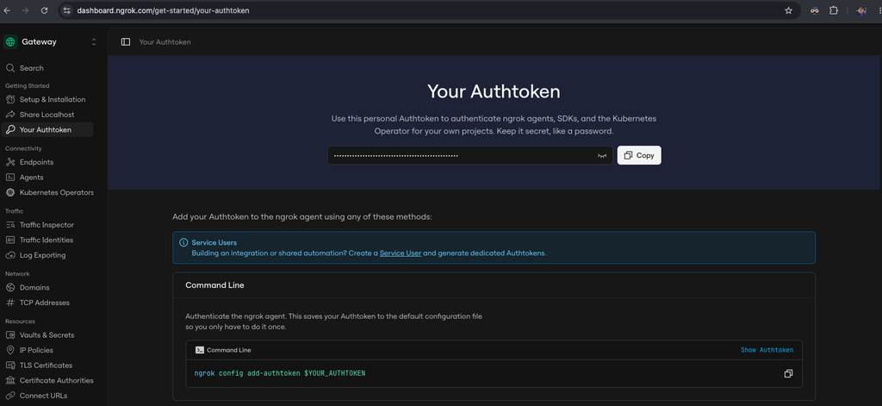The image size is (882, 406).
Task: Click the Copy authtoken button
Action: click(x=639, y=155)
